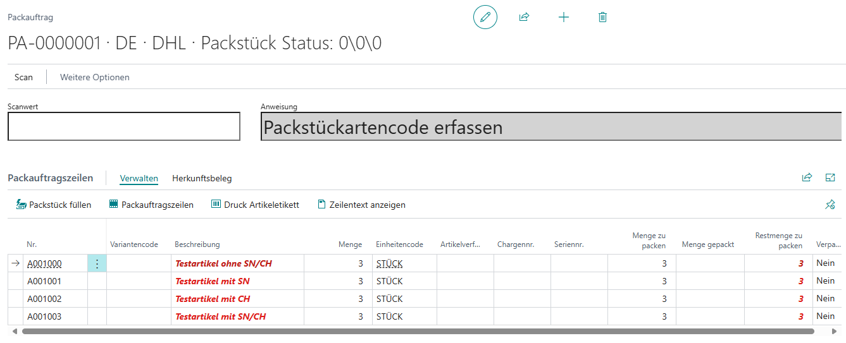Screen dimensions: 846x343
Task: Click Einheitencode column header
Action: coord(399,244)
